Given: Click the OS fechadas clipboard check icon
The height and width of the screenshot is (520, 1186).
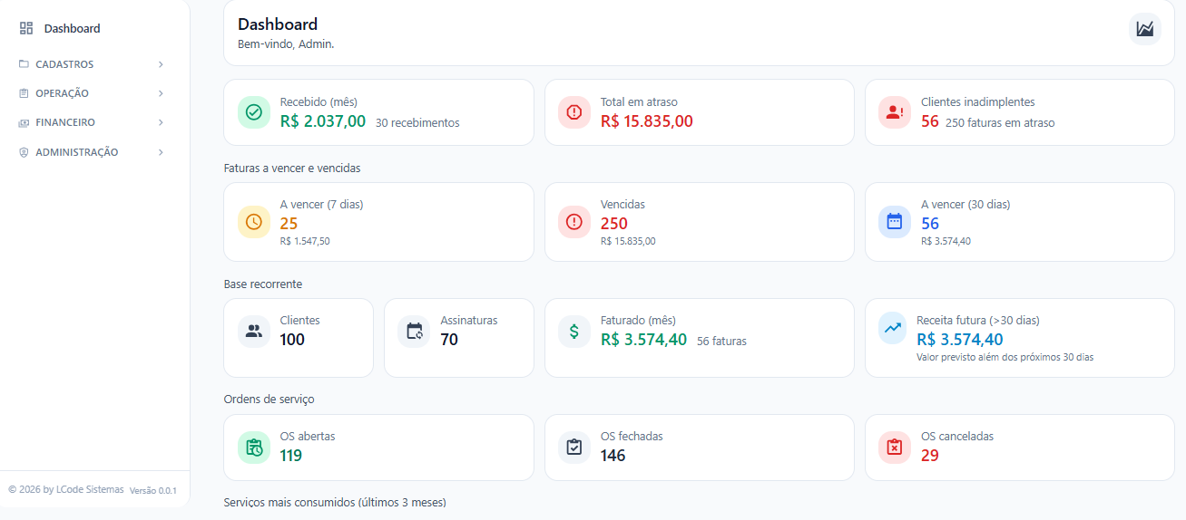Looking at the screenshot, I should (x=574, y=448).
